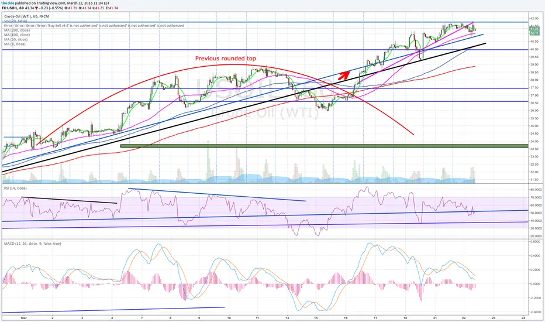This screenshot has width=545, height=322.
Task: Select the MA (50, close) indicator label
Action: pos(16,39)
